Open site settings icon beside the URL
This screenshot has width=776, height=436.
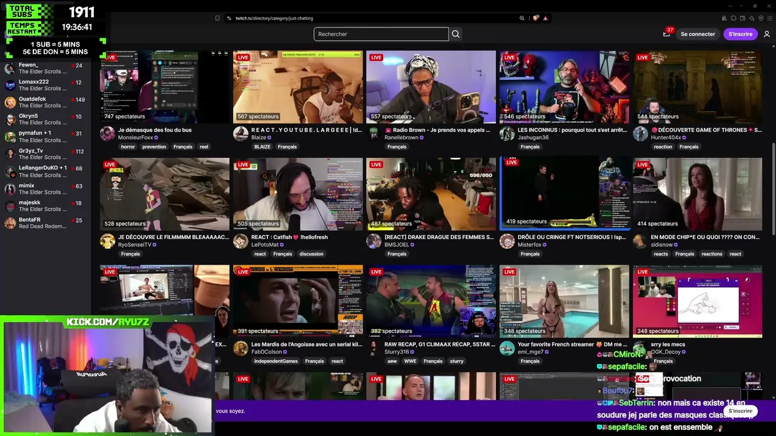tap(229, 18)
